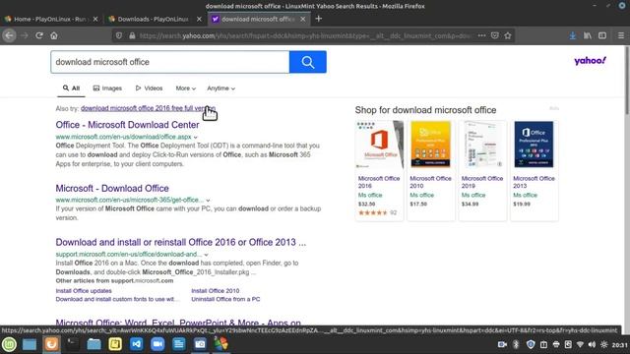Open the volume tray icon
This screenshot has height=354, width=630.
(x=592, y=345)
